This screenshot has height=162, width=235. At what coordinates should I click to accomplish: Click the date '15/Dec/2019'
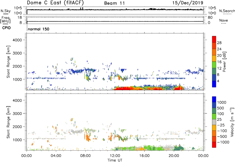(188, 3)
